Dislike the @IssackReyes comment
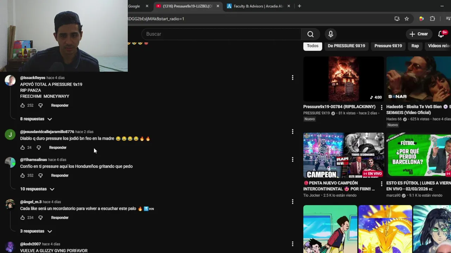 41,105
